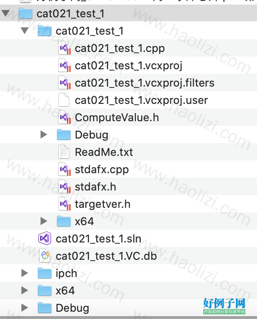257x319 pixels.
Task: Collapse the top-level cat021_test_1 folder
Action: point(5,13)
